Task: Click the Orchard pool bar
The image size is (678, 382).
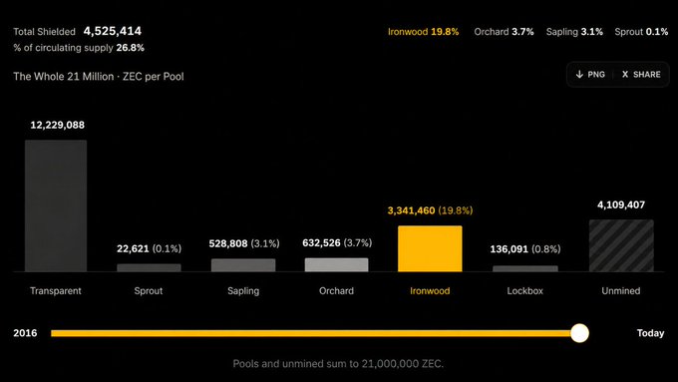Action: pyautogui.click(x=336, y=264)
